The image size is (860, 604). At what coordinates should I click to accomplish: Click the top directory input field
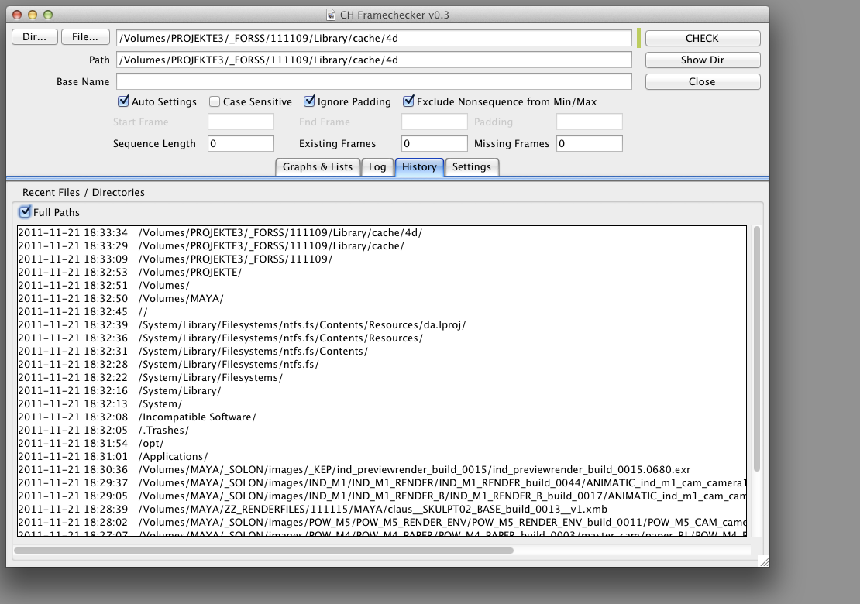pyautogui.click(x=374, y=39)
